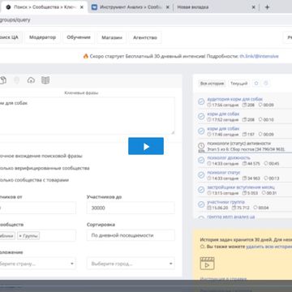Click check icon of 'психолог должность' task
292x292 pixels.
[201, 161]
